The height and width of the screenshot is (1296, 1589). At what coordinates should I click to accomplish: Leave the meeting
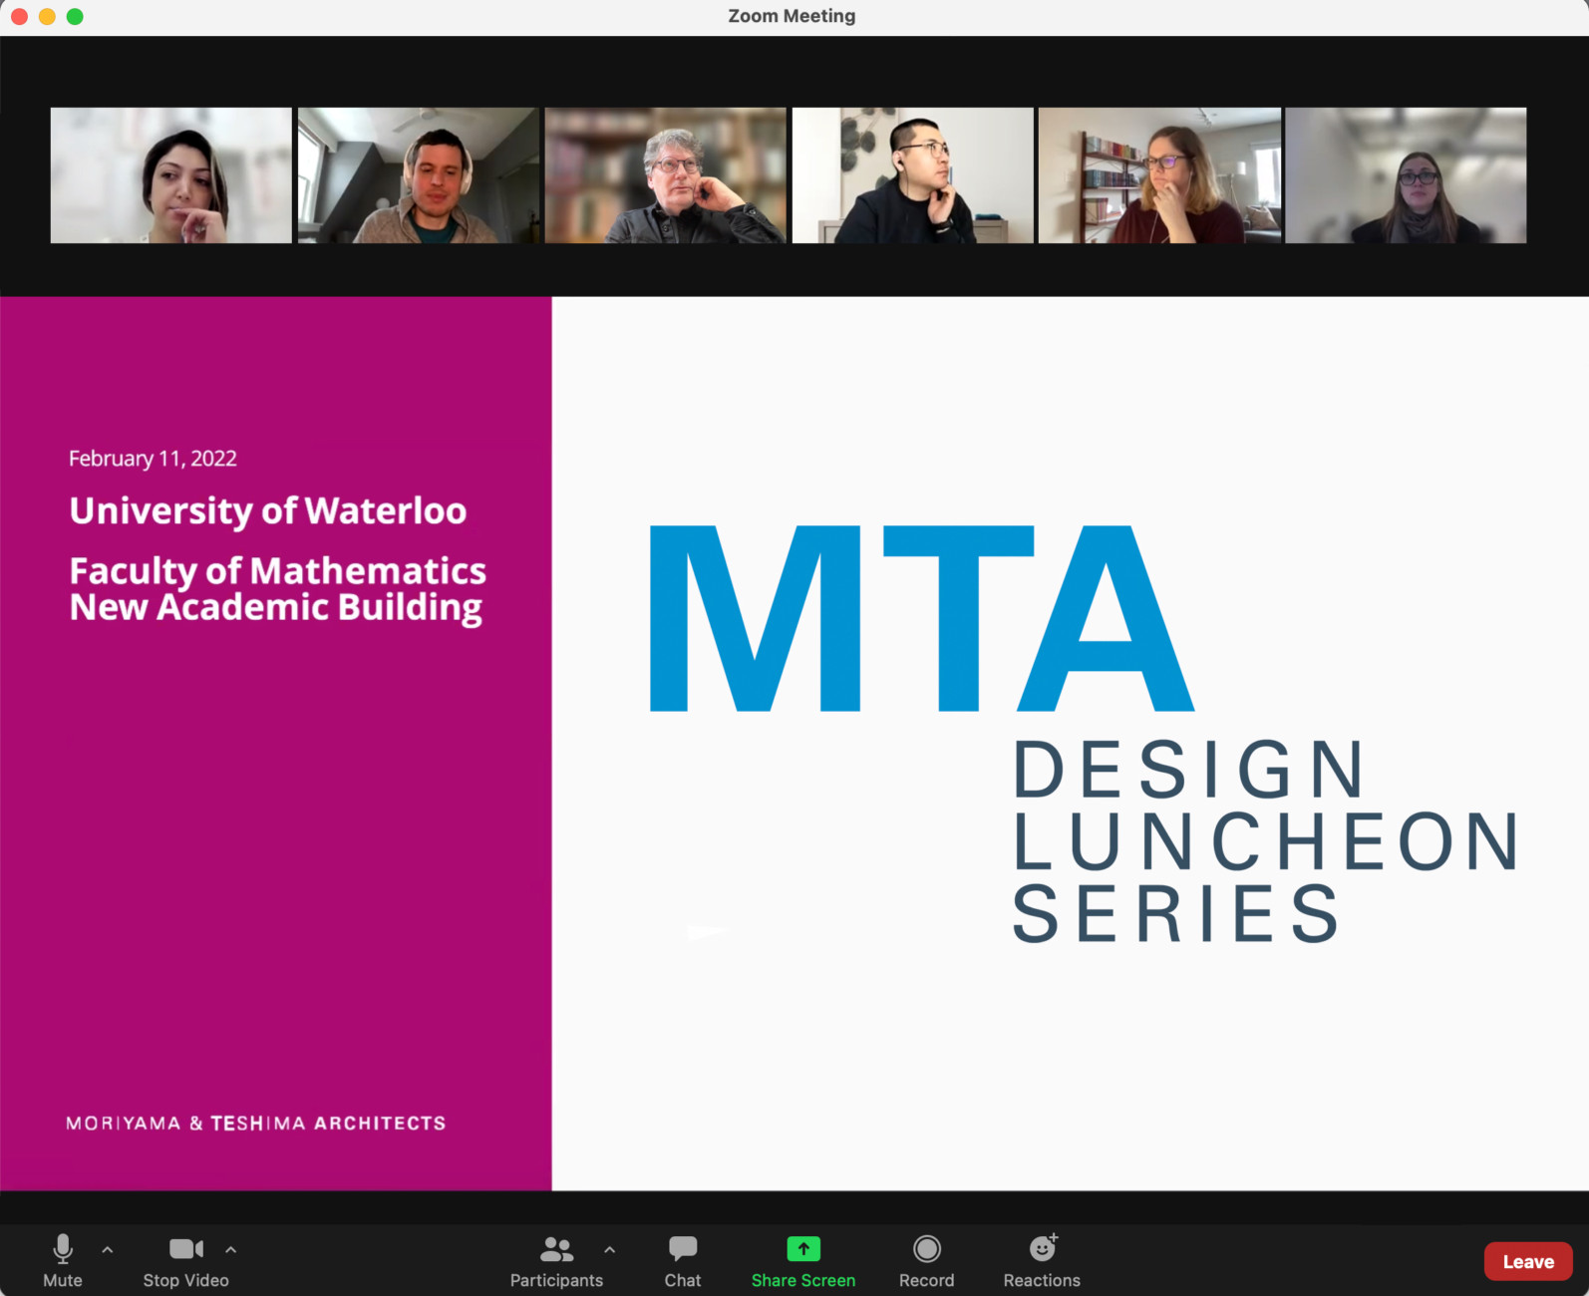1527,1261
